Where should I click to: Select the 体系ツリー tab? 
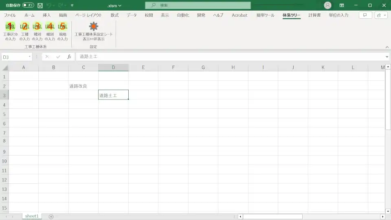(291, 15)
